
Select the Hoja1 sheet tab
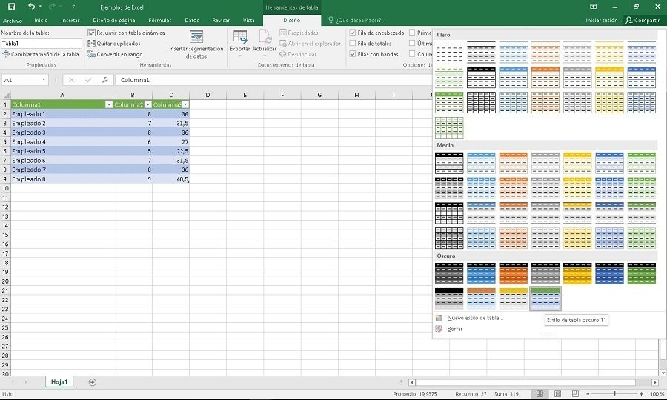click(59, 382)
